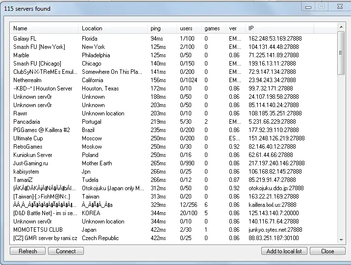The image size is (351, 265).
Task: Click the Connect button
Action: 66,251
